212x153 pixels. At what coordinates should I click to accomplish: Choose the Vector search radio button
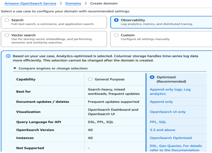pyautogui.click(x=7, y=35)
